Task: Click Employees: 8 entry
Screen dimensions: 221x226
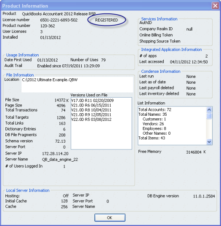Action: click(x=154, y=128)
